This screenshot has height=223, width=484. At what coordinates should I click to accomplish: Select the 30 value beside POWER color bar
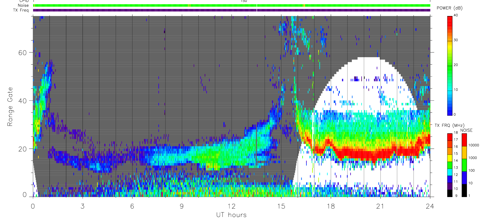pos(456,40)
